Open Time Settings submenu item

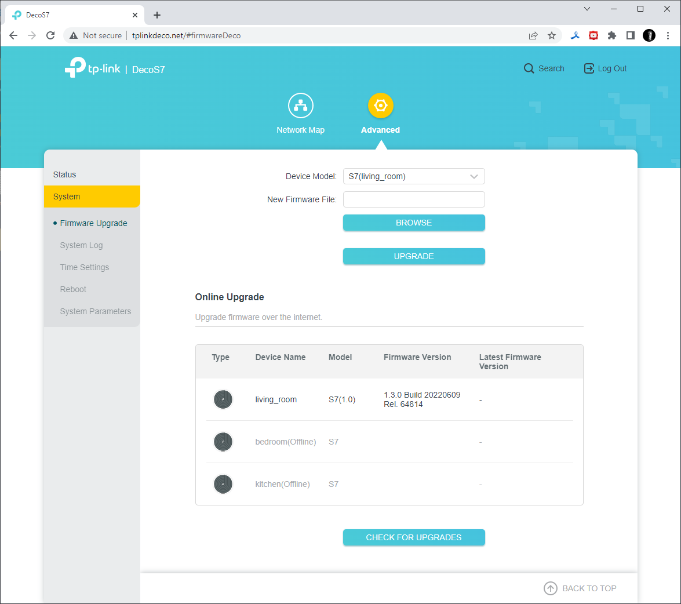click(84, 267)
